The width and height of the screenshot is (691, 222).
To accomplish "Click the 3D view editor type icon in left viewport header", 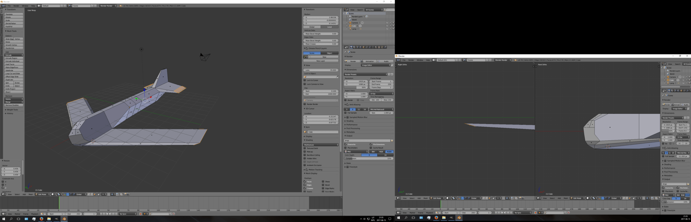I will [4, 194].
